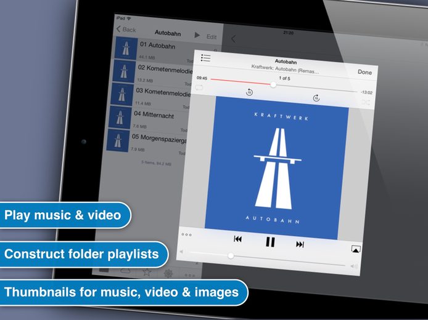
Task: Click the remaining time -13:02
Action: [366, 92]
